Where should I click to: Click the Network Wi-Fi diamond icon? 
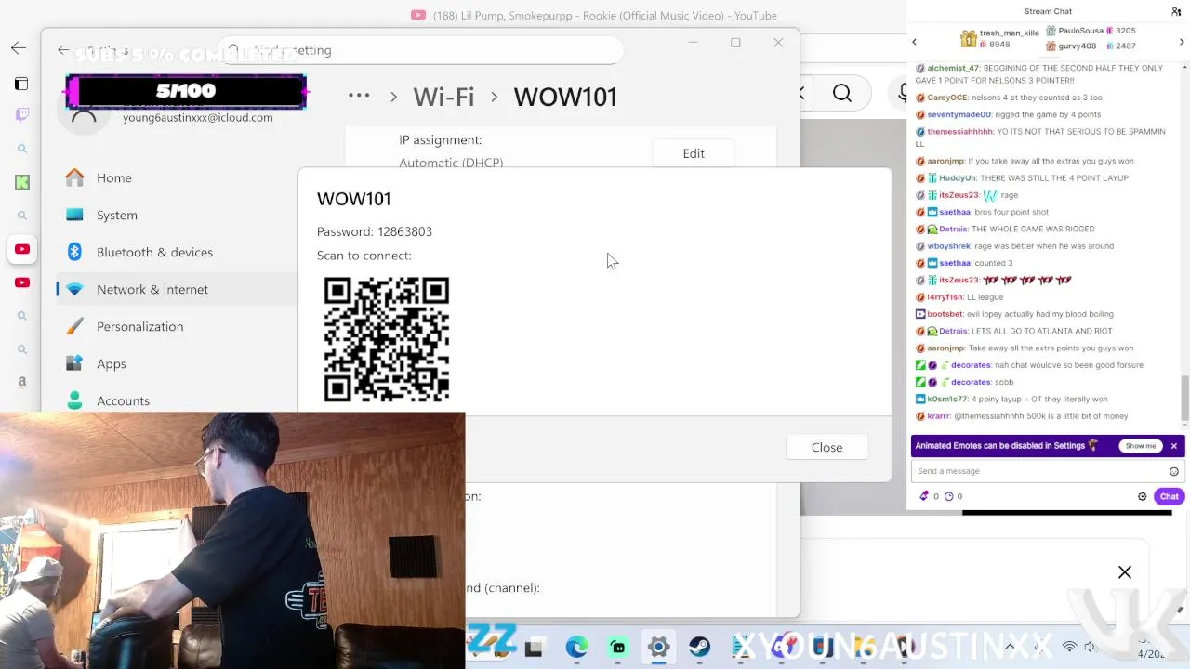pyautogui.click(x=74, y=289)
